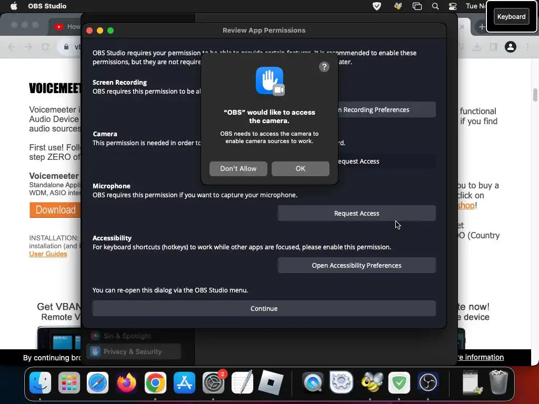The height and width of the screenshot is (404, 539).
Task: Select Siri & Spotlight in System Settings sidebar
Action: pyautogui.click(x=133, y=336)
